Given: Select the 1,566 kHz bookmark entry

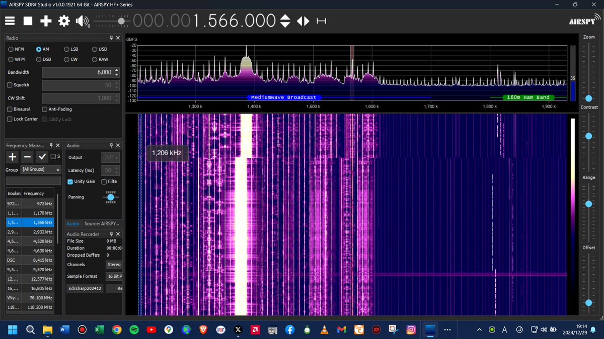Looking at the screenshot, I should click(30, 222).
